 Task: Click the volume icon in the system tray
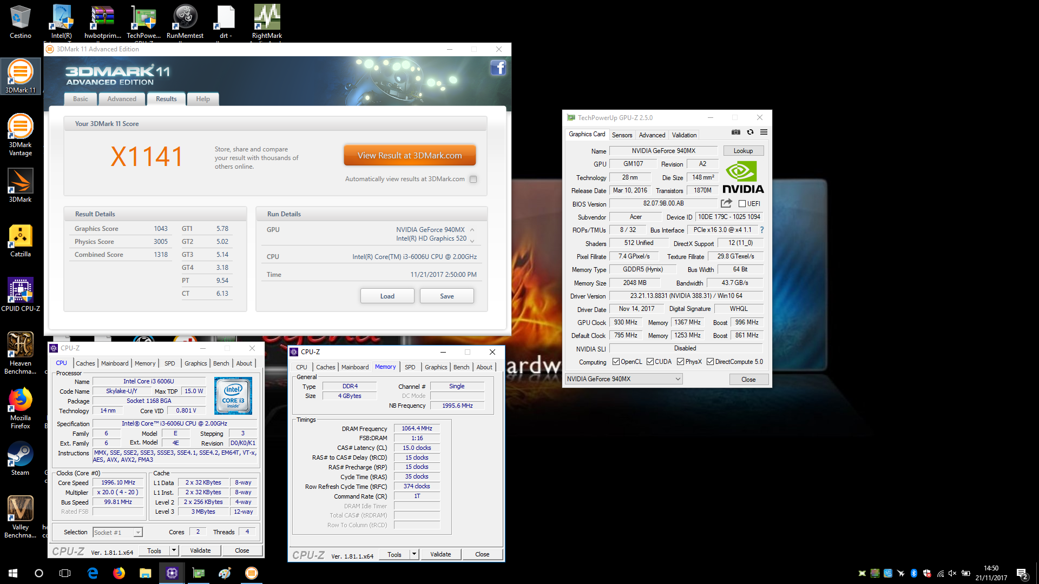pyautogui.click(x=952, y=573)
